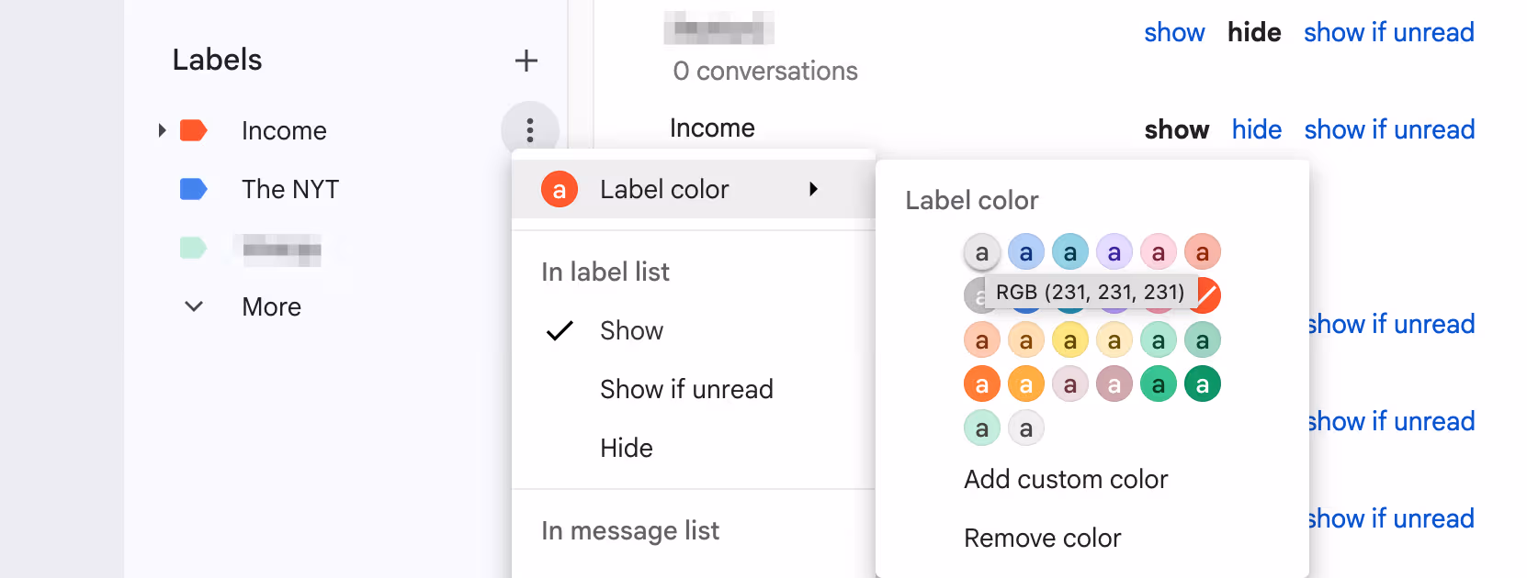Open the Label color submenu arrow

[814, 189]
